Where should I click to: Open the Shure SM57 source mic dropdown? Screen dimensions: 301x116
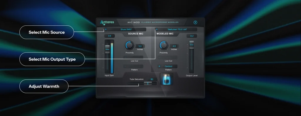[x=125, y=30]
